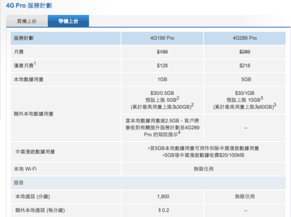Click the 優惠月費 row label
Viewport: 291px width, 217px height.
(x=25, y=65)
